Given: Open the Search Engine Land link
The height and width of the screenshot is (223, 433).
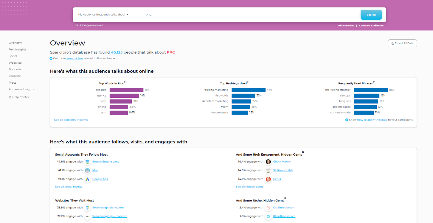Looking at the screenshot, I should coord(106,162).
